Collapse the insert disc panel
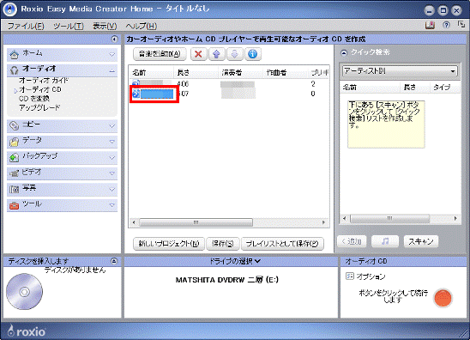The image size is (470, 340). (114, 261)
